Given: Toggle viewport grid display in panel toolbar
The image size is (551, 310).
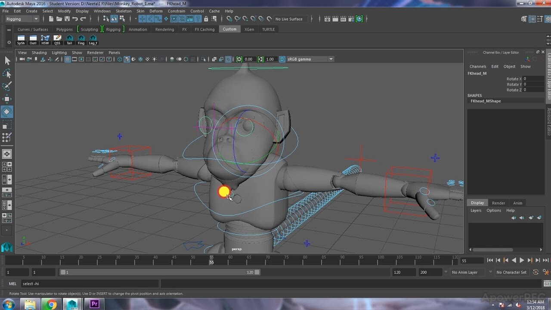Looking at the screenshot, I should coord(68,59).
